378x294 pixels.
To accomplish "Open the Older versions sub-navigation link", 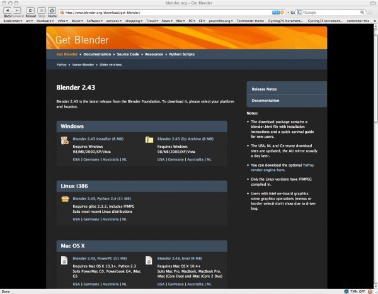I will (x=111, y=65).
